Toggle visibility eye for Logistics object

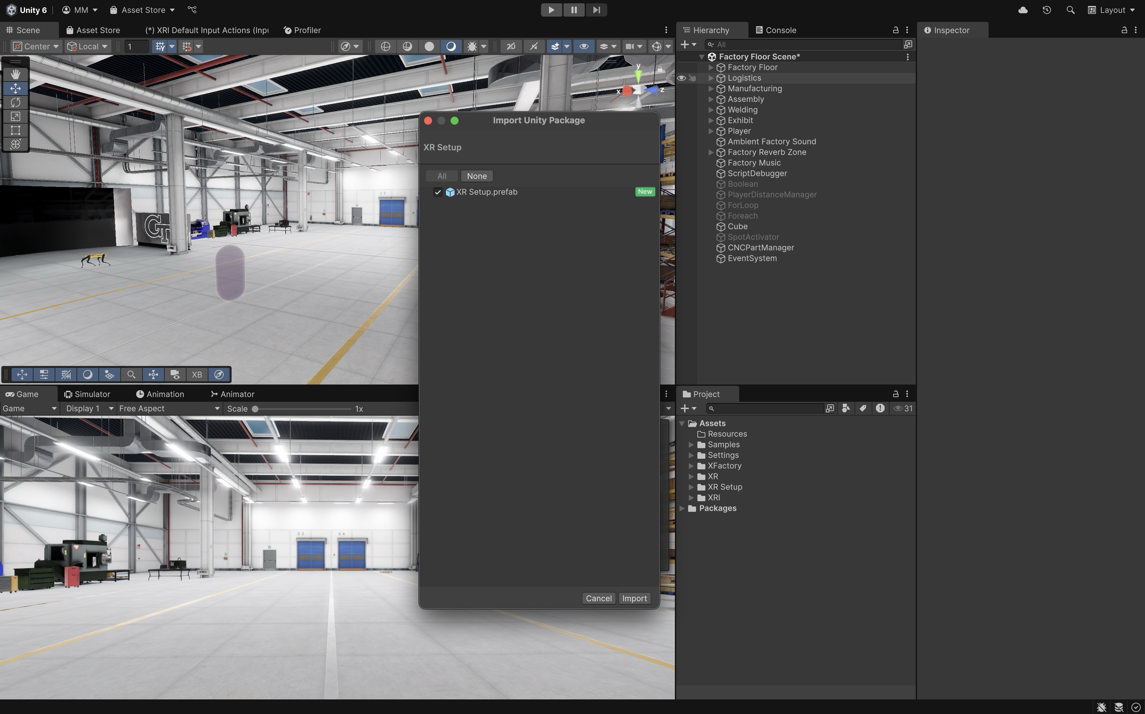(x=681, y=78)
